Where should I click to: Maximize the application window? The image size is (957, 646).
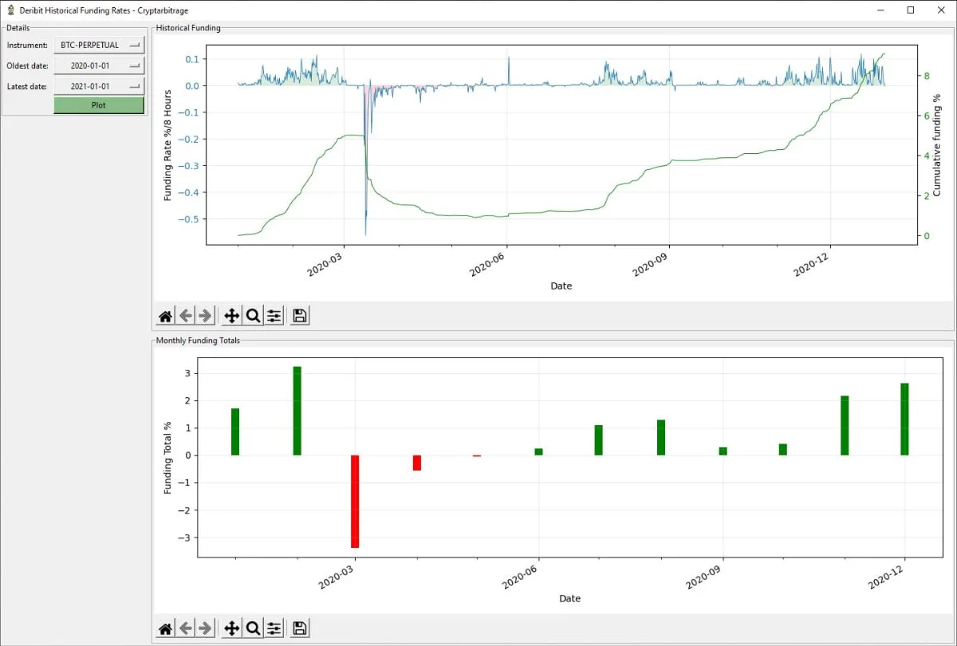(x=911, y=10)
